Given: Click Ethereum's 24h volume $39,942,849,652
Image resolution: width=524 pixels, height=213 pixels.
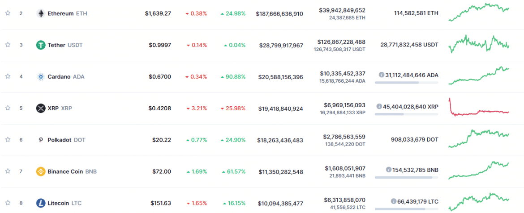Looking at the screenshot, I should (x=342, y=10).
